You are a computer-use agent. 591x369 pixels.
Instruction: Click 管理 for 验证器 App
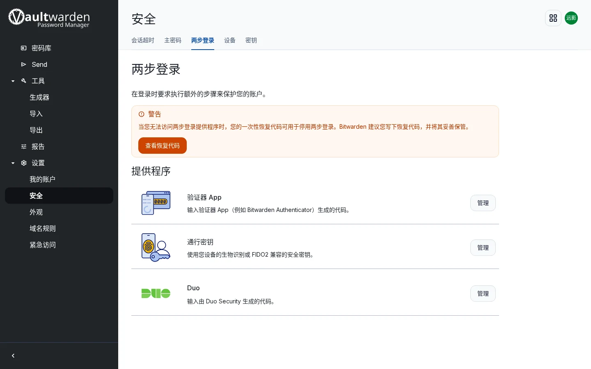483,203
